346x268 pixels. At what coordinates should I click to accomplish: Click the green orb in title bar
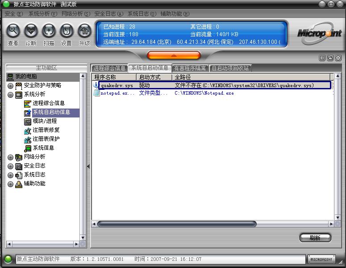[6, 4]
